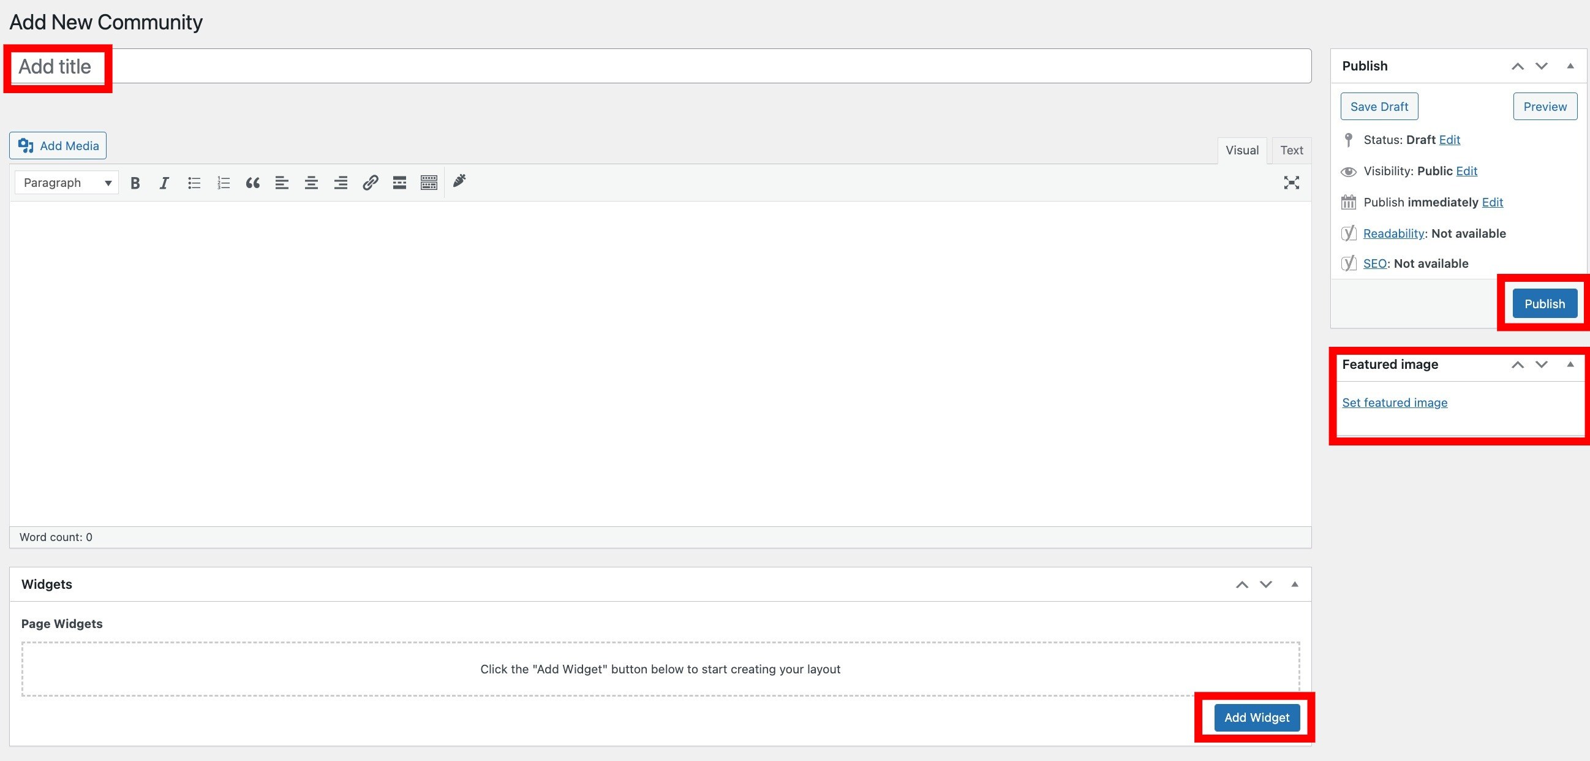Open the Paragraph format dropdown
The height and width of the screenshot is (761, 1590).
pos(67,183)
